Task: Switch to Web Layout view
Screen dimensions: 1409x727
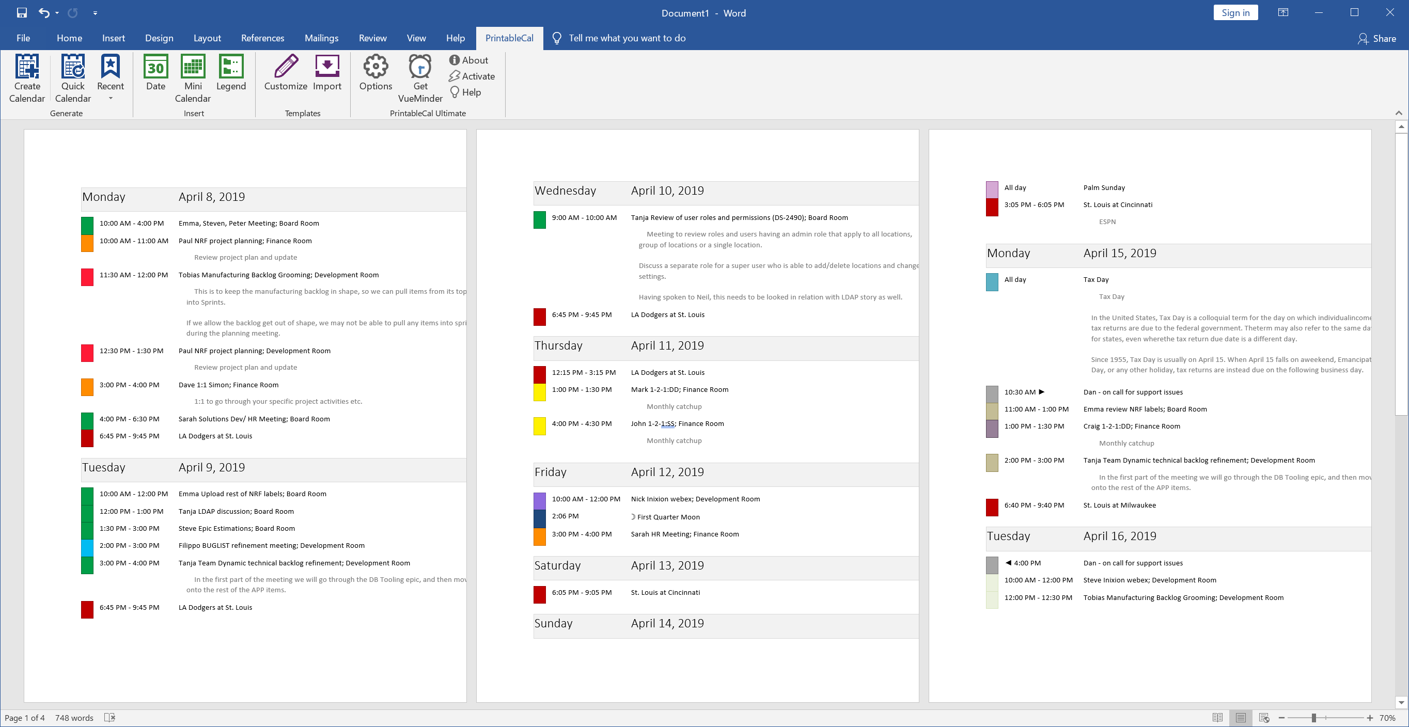Action: 1264,718
